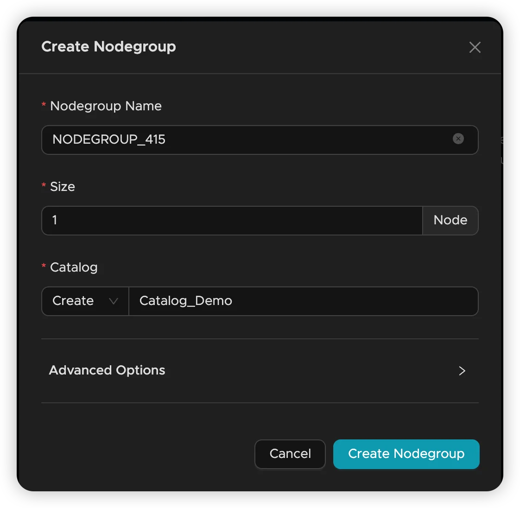Click the dropdown arrow beside Create in Catalog row
The image size is (520, 508).
113,301
